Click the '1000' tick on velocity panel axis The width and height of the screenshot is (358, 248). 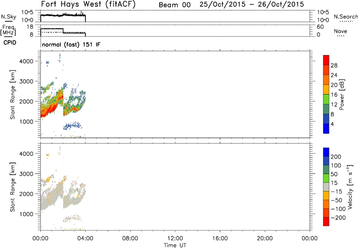pos(26,214)
